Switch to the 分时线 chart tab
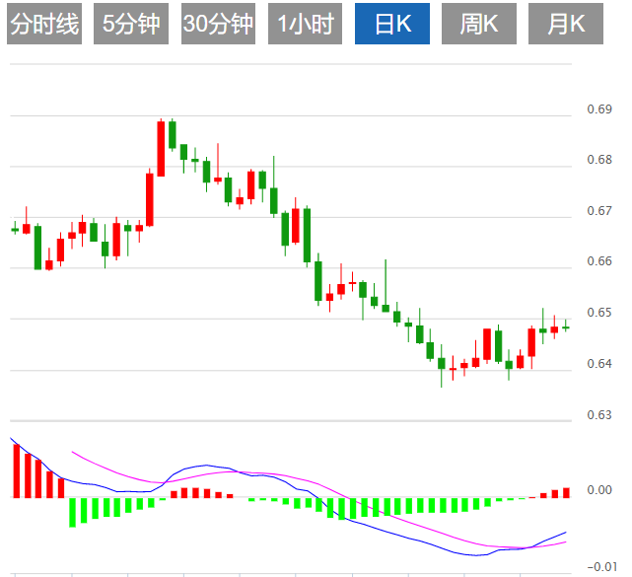The image size is (632, 577). coord(44,24)
